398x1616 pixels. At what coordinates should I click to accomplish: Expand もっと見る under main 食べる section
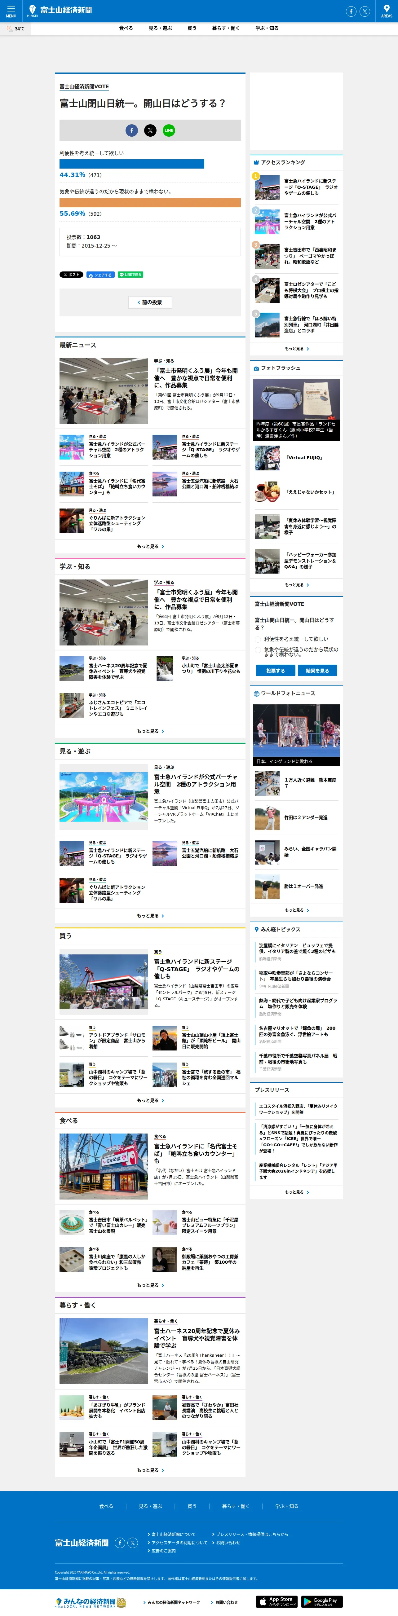(150, 1285)
